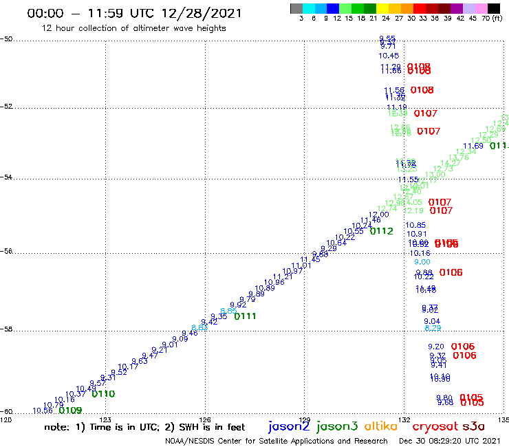Click the '-54' latitude axis label

tap(6, 177)
